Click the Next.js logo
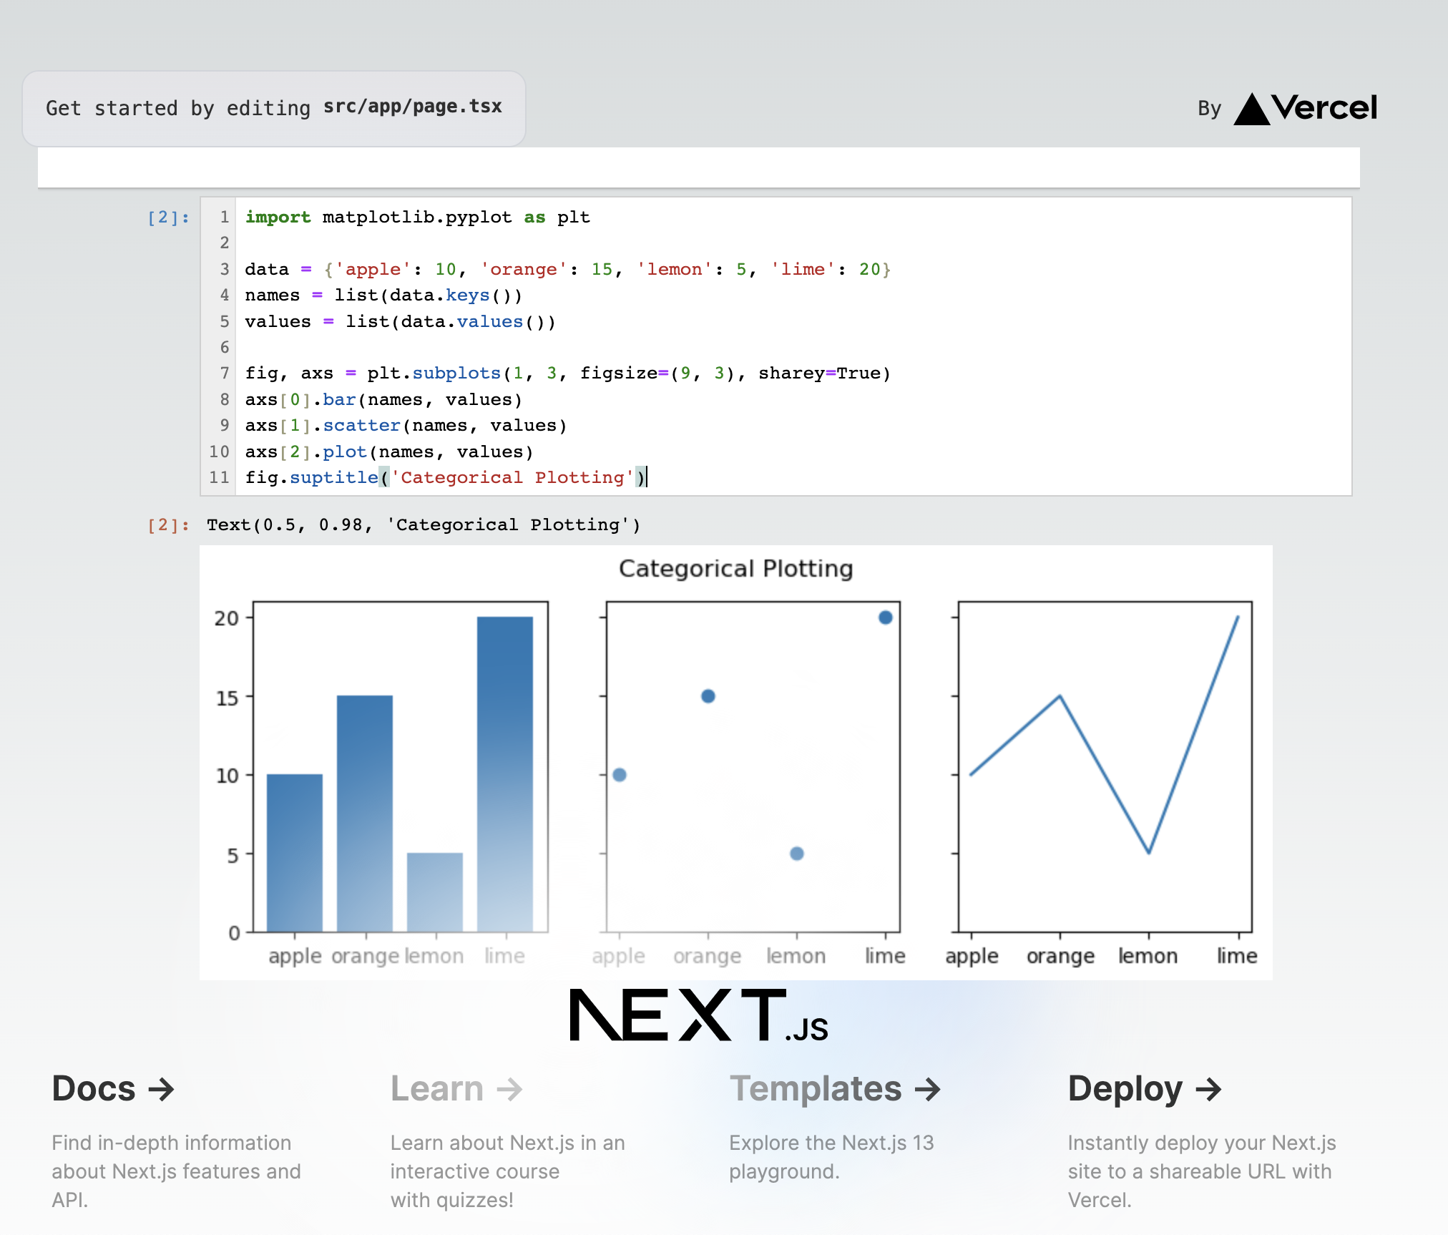The height and width of the screenshot is (1235, 1448). tap(698, 1015)
